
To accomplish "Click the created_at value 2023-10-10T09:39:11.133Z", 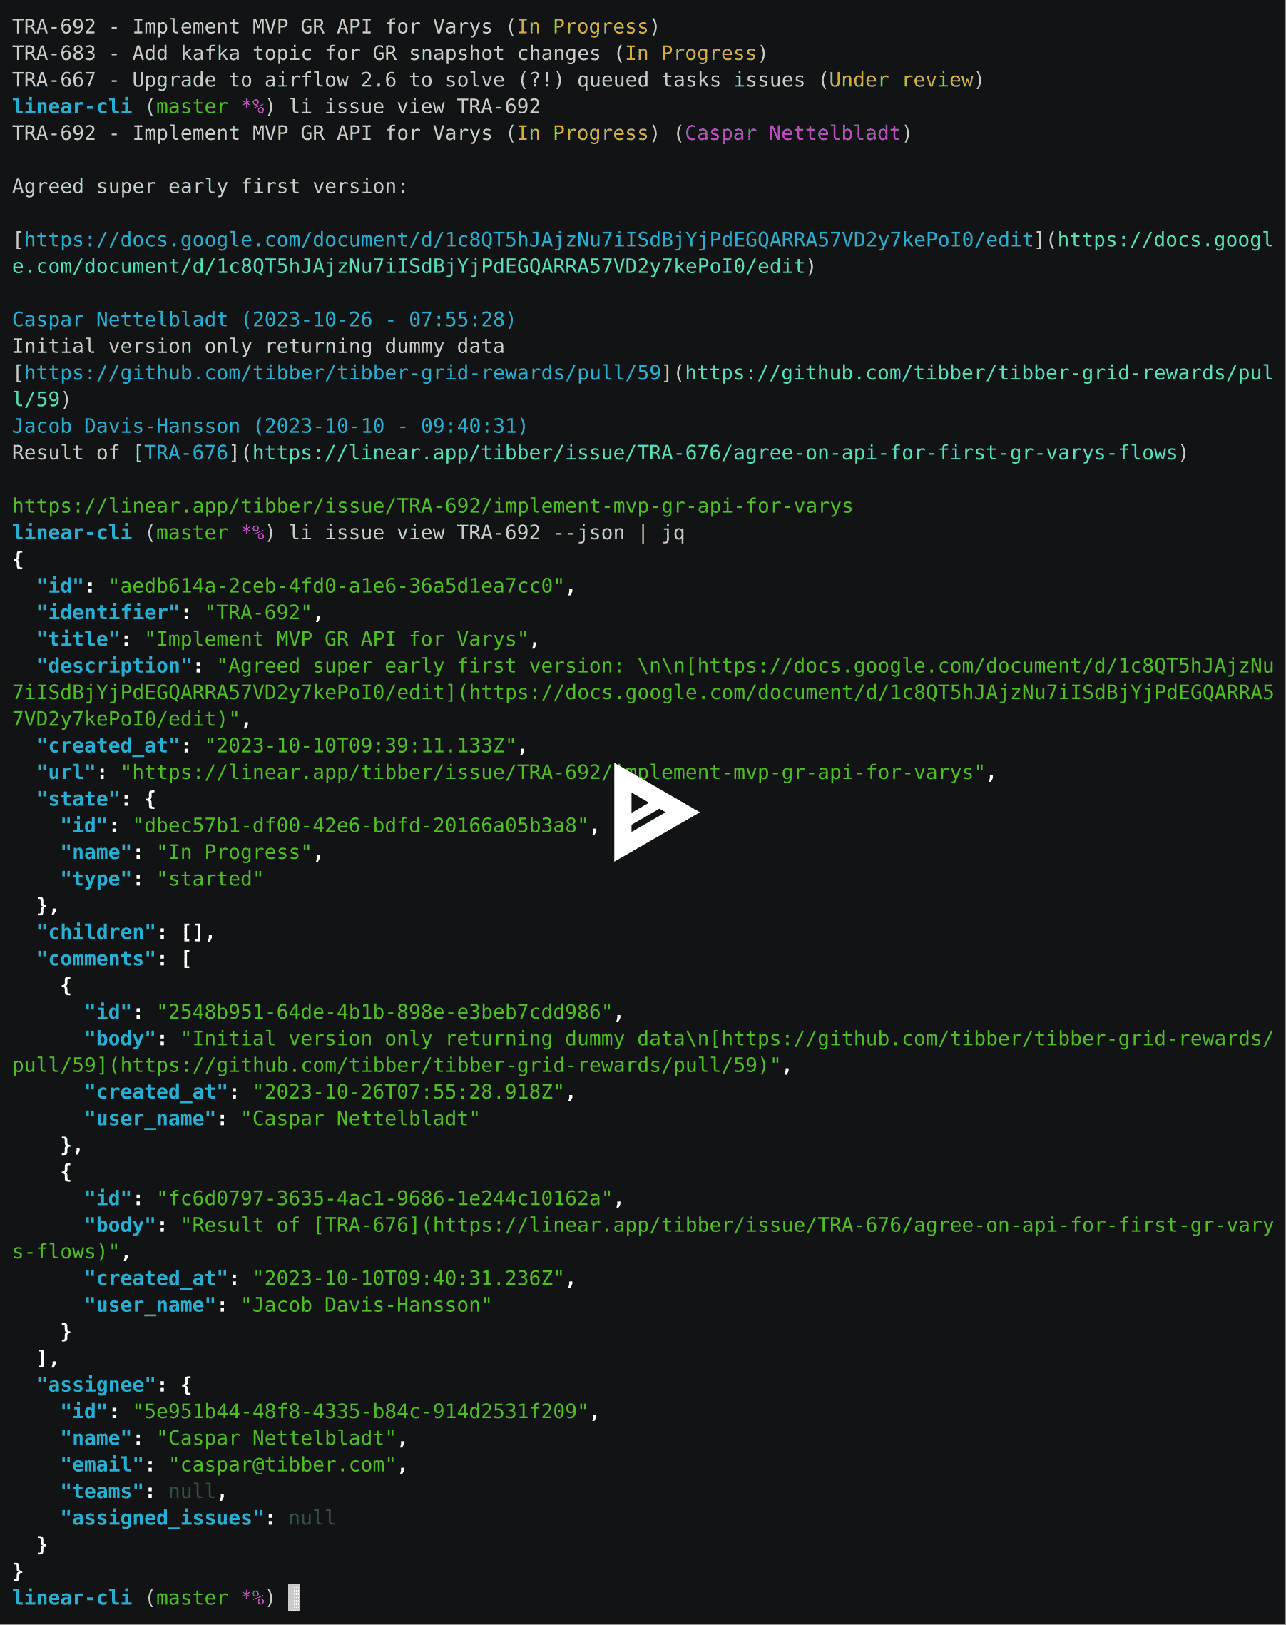I will click(361, 745).
